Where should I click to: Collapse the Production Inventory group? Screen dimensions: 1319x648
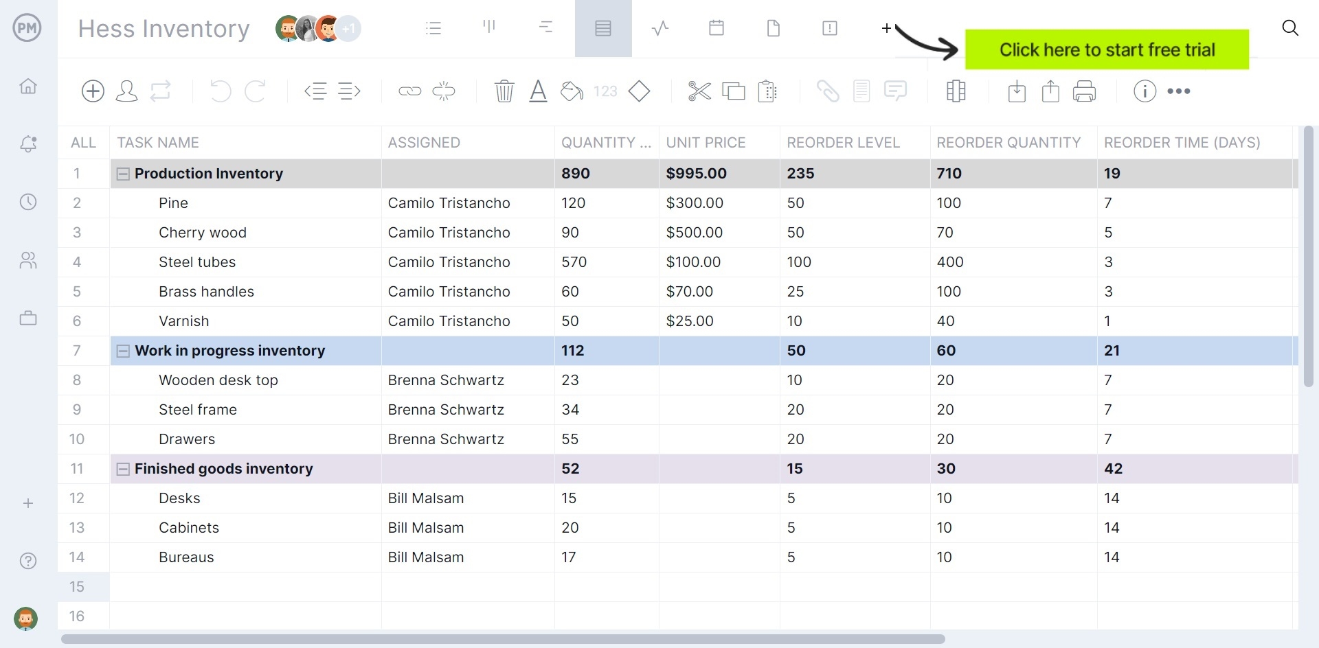122,173
